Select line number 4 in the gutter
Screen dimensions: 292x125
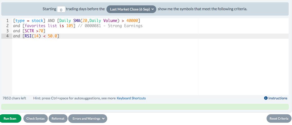7,36
